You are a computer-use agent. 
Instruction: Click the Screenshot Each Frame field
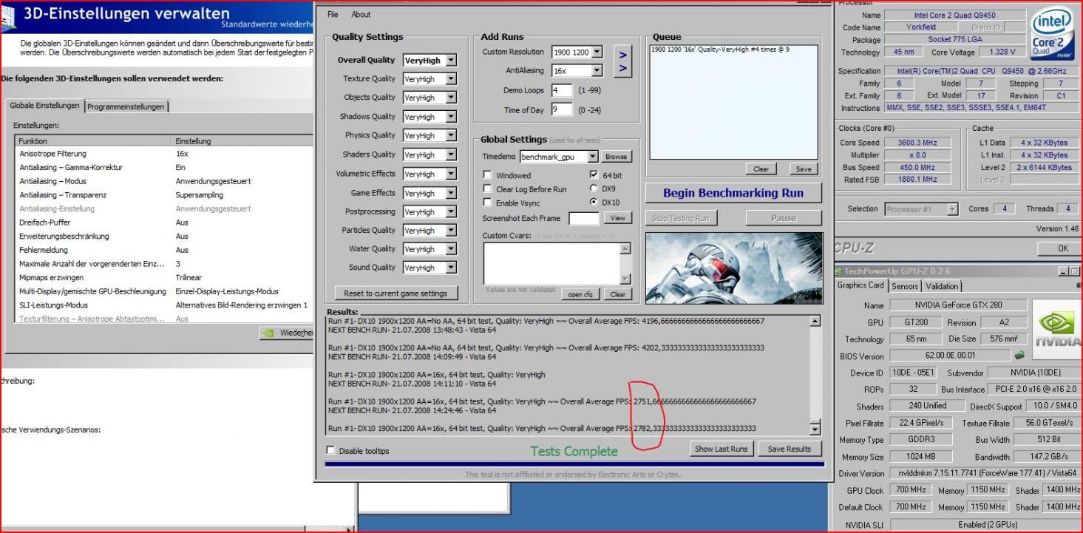click(583, 218)
